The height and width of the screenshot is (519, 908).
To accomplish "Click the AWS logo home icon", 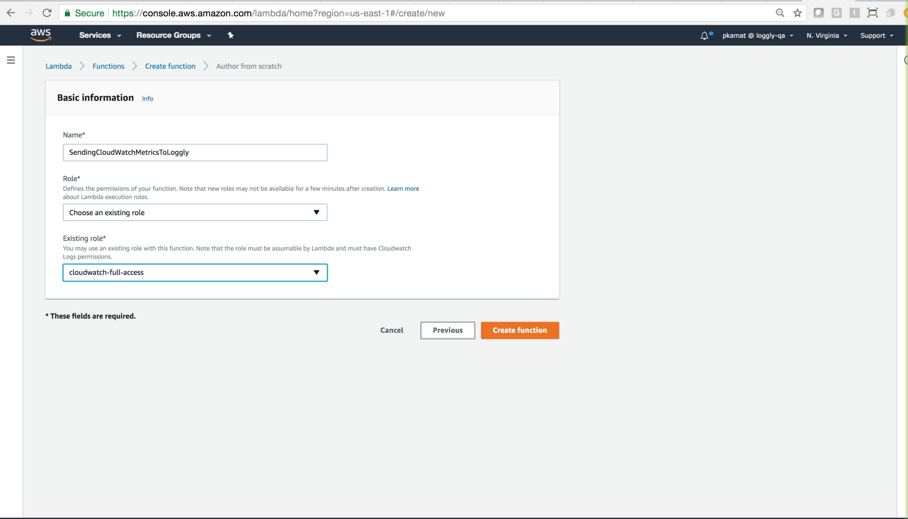I will pyautogui.click(x=41, y=35).
